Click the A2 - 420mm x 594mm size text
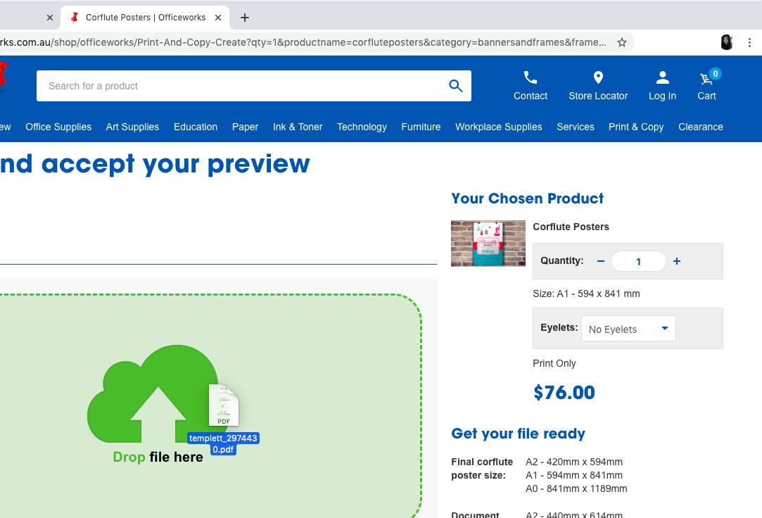 pyautogui.click(x=574, y=462)
